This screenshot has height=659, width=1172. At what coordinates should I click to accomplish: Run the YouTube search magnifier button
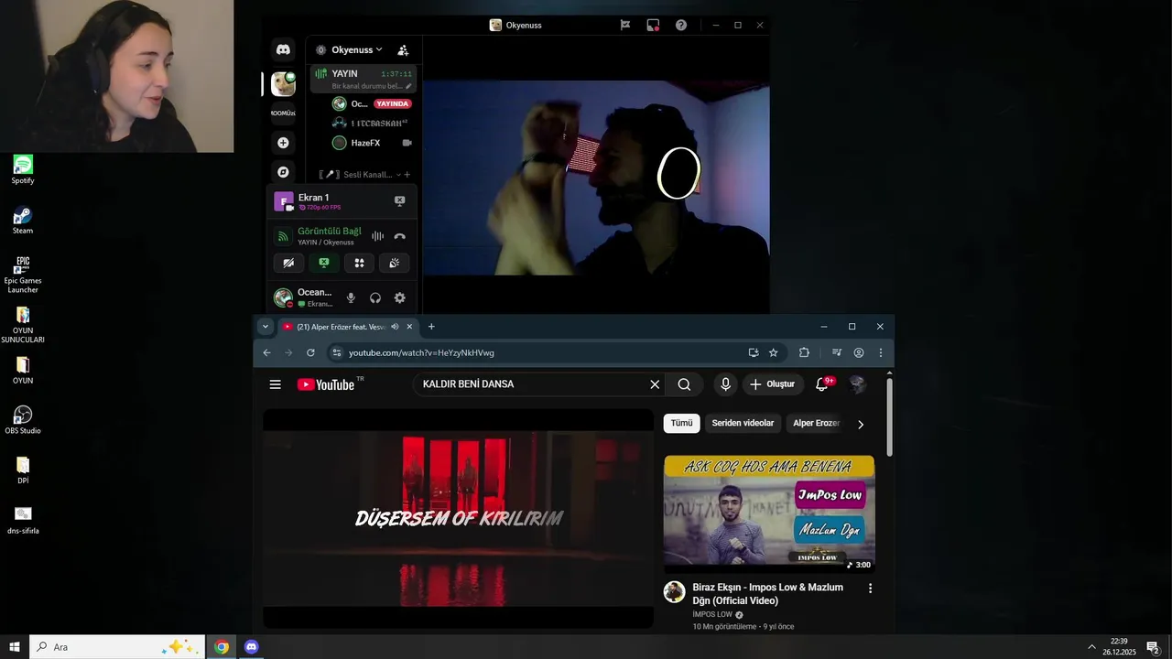[x=684, y=384]
